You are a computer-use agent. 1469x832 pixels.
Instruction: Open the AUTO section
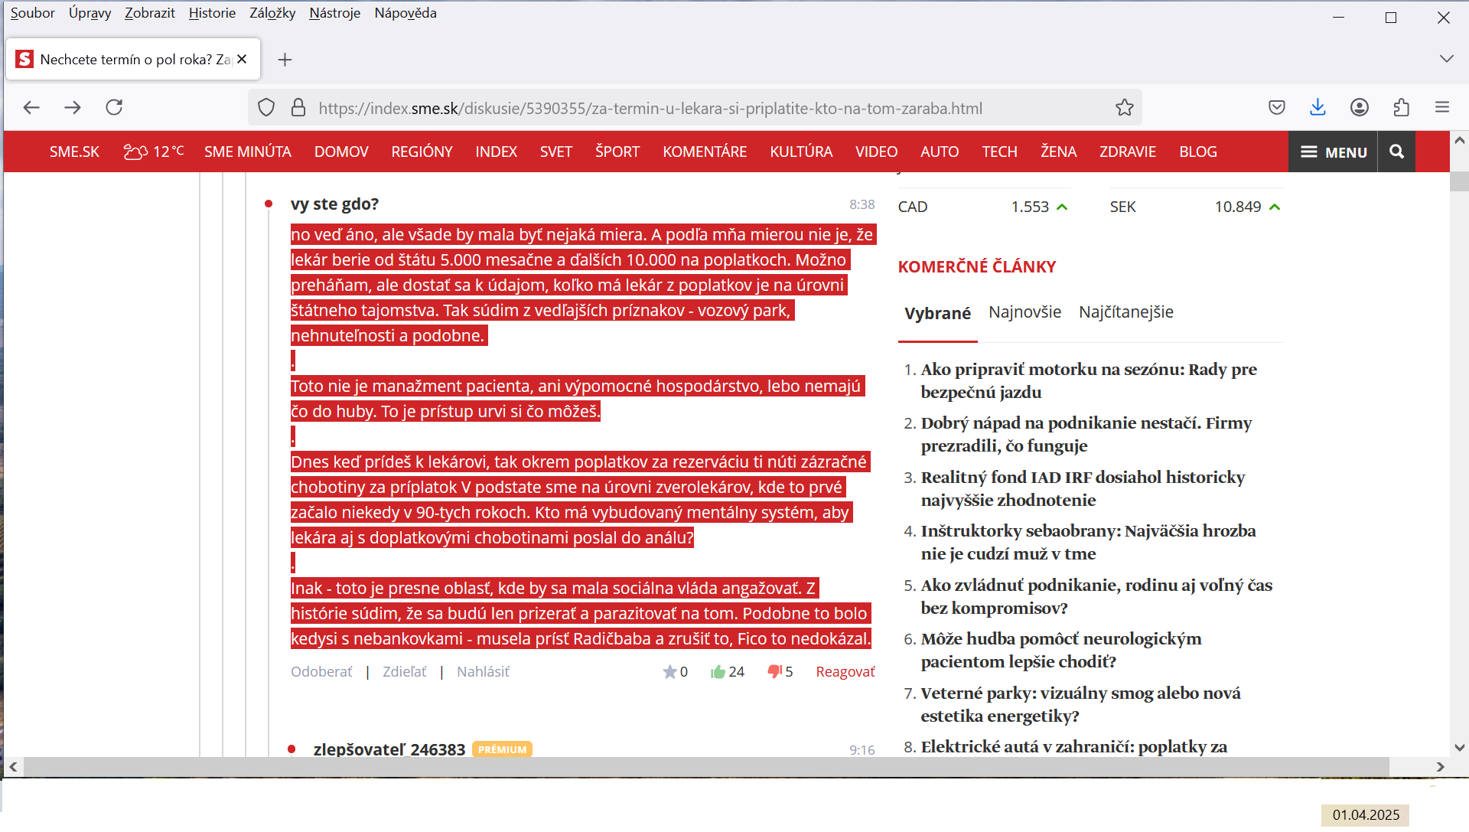point(940,152)
